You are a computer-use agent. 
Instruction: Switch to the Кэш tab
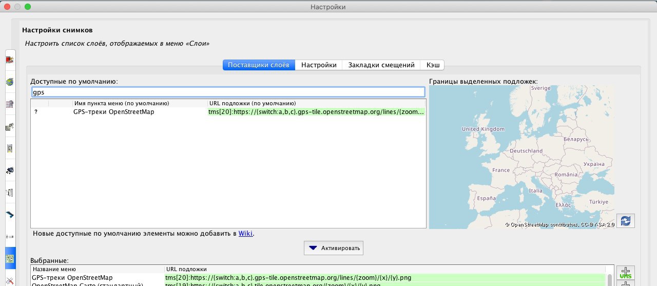432,65
